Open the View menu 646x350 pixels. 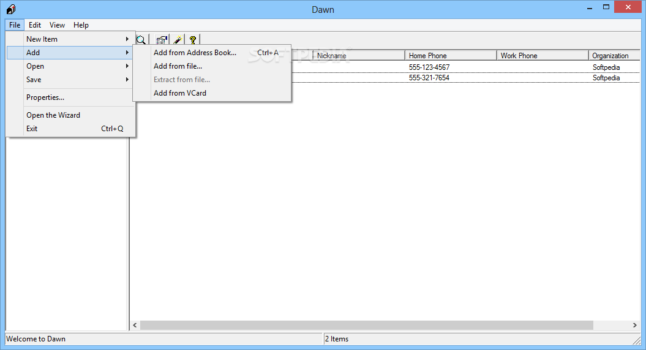(57, 25)
